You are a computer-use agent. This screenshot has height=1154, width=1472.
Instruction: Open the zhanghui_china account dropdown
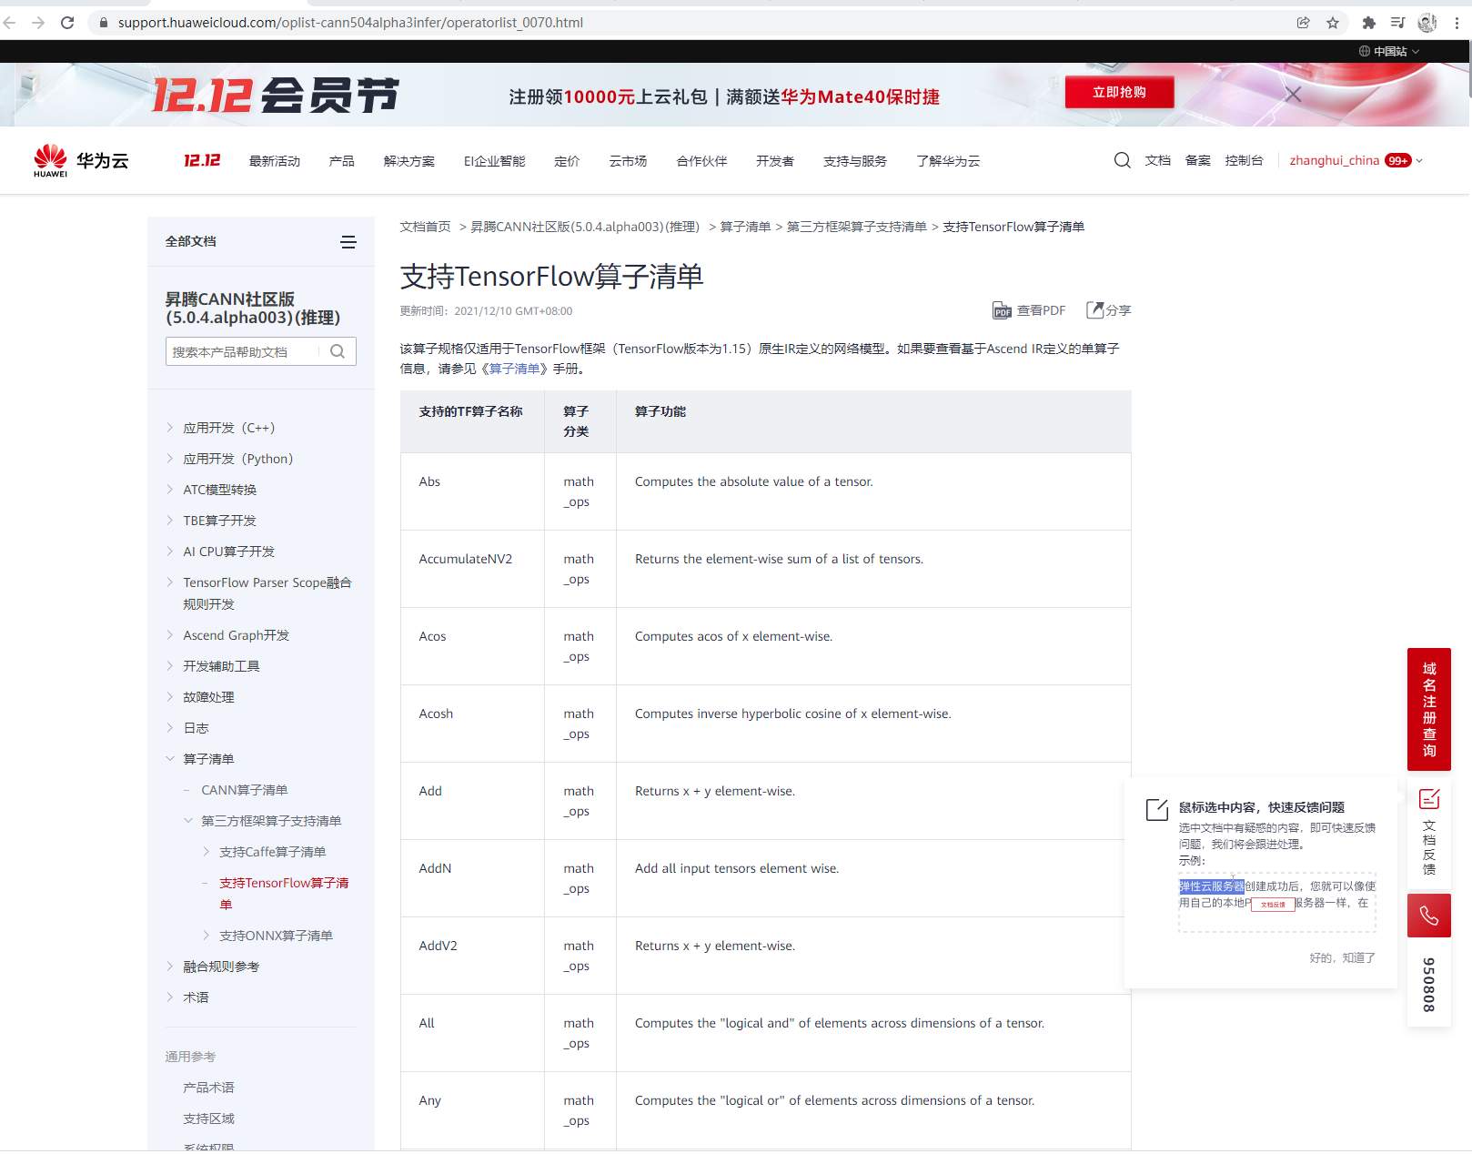point(1356,161)
